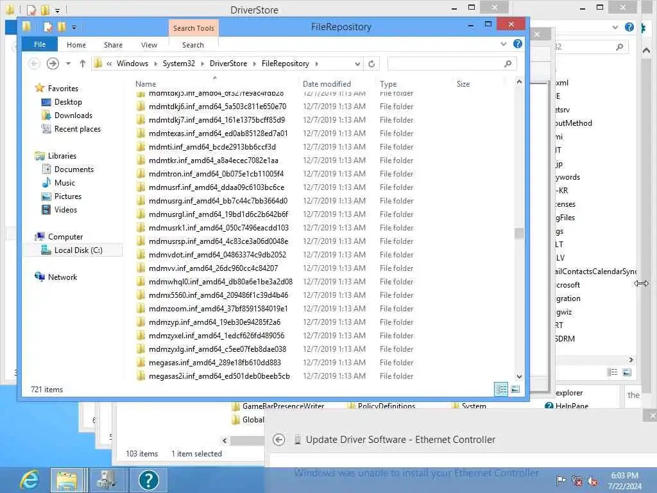Image resolution: width=657 pixels, height=493 pixels.
Task: Open the View ribbon tab
Action: click(x=149, y=45)
